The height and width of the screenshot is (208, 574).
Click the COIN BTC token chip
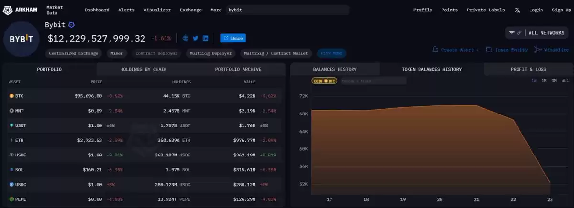tap(325, 81)
